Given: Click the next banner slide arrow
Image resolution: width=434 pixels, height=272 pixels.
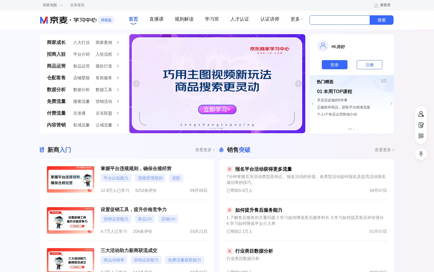Looking at the screenshot, I should click(298, 84).
